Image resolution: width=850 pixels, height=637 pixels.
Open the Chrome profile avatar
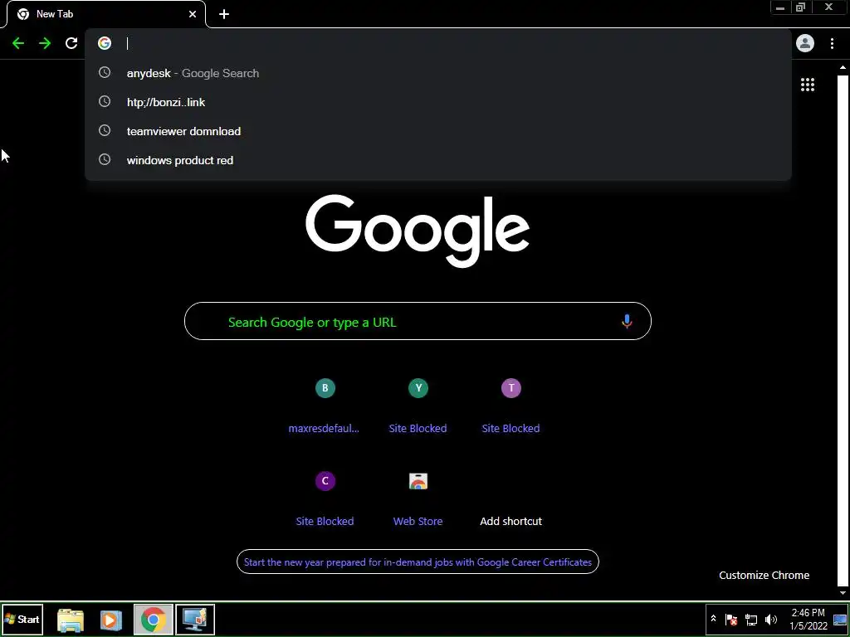tap(805, 43)
